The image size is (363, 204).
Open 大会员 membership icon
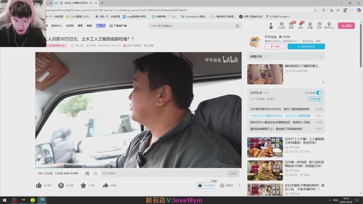[281, 25]
